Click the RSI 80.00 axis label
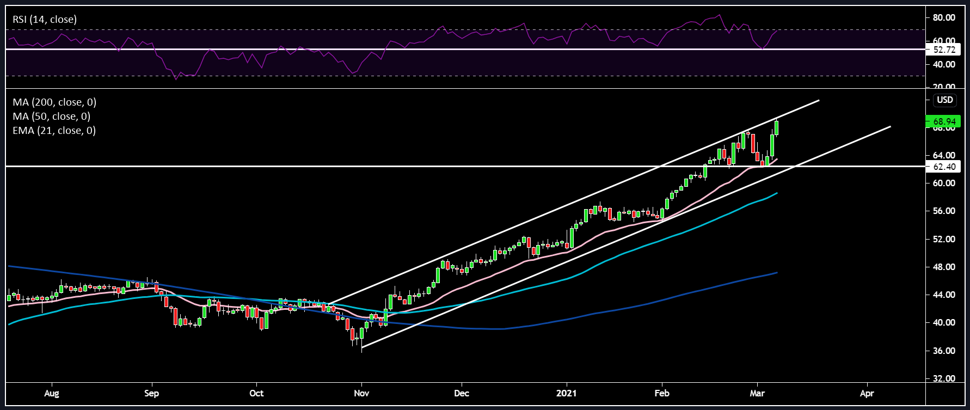Image resolution: width=970 pixels, height=410 pixels. (944, 17)
